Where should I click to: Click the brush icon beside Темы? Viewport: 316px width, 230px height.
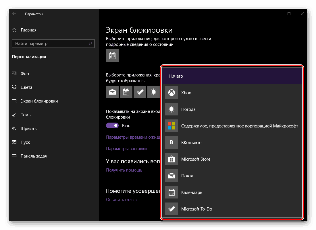pyautogui.click(x=14, y=115)
